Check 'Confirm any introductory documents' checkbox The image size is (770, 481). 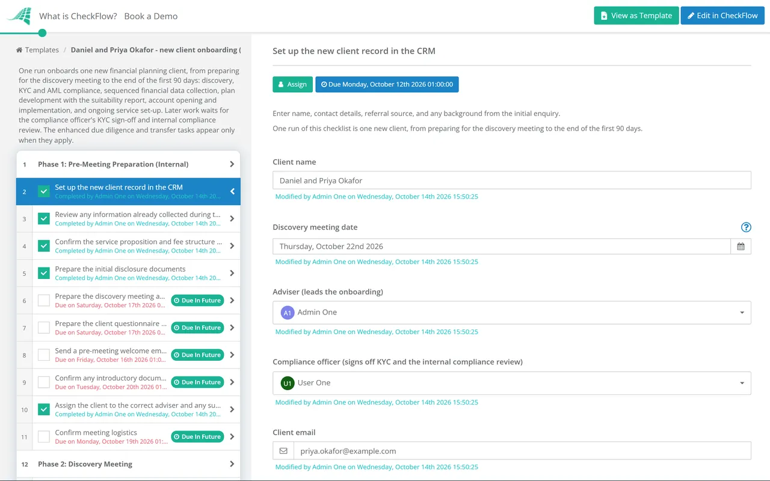tap(44, 382)
